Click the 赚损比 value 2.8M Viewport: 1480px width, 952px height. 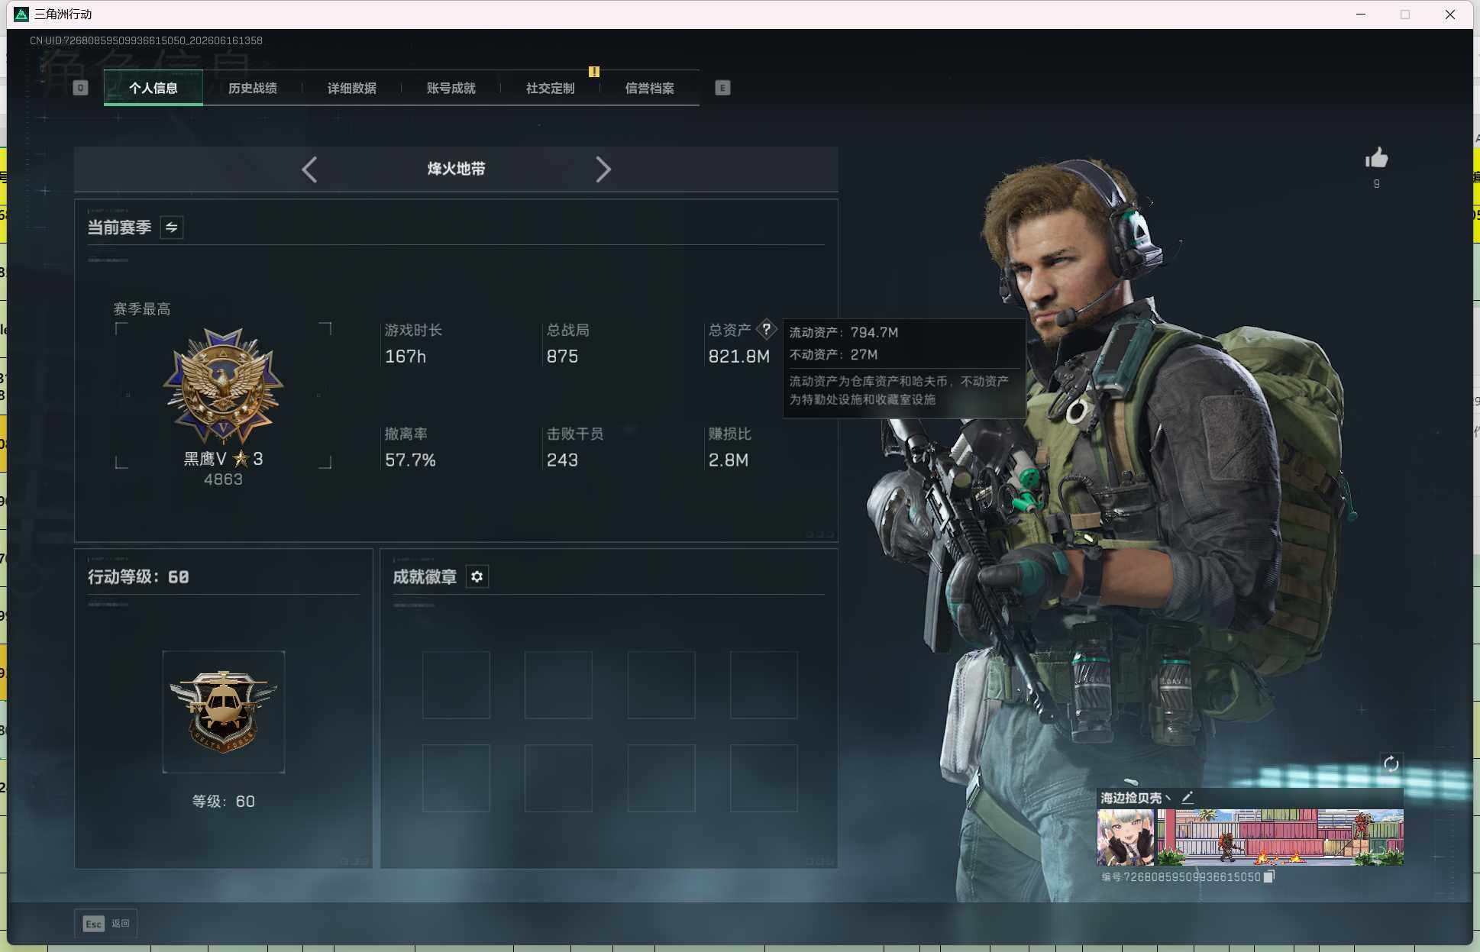tap(728, 460)
